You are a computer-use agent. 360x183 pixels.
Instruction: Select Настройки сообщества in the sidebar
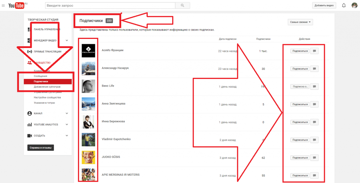48,97
